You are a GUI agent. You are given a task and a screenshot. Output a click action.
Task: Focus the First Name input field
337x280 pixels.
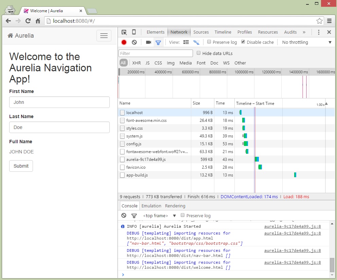[x=59, y=102]
